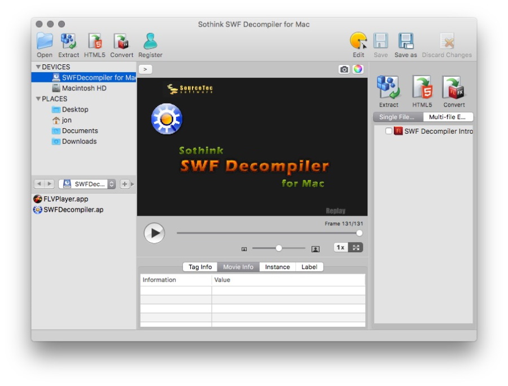Screen dimensions: 508x386
Task: Click the large HTML5 icon in the right panel
Action: point(422,91)
